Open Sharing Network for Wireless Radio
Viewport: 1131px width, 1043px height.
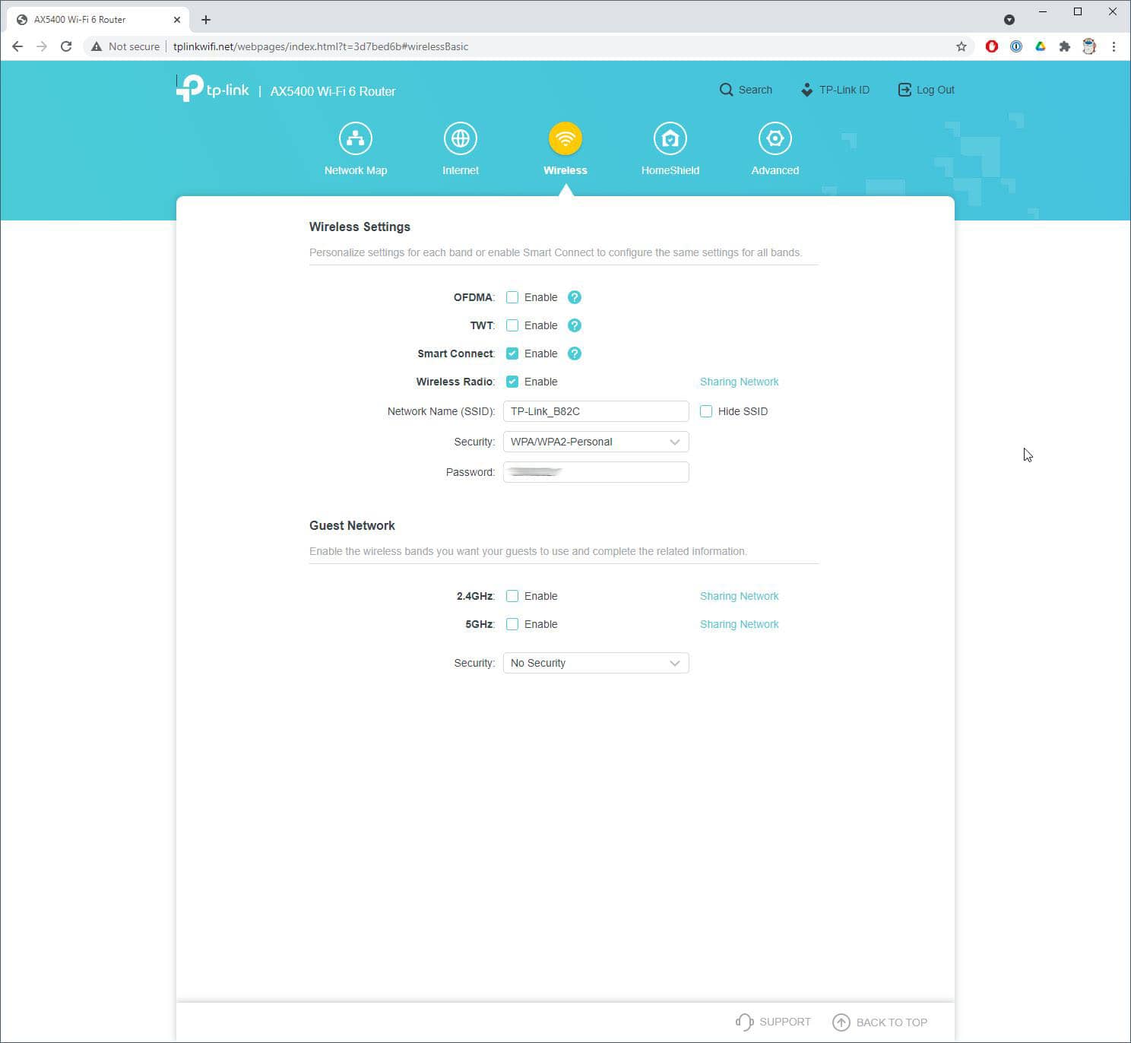click(739, 382)
